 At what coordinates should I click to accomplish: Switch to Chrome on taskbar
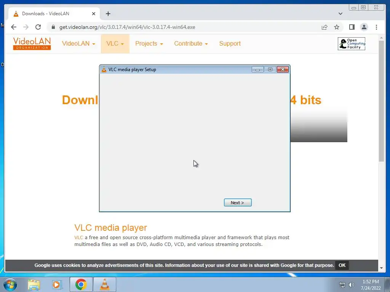click(81, 284)
